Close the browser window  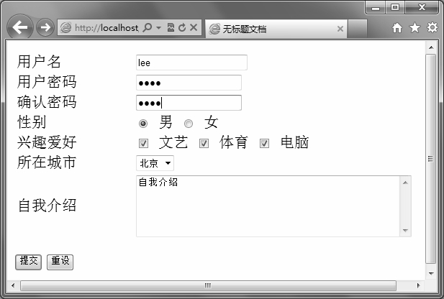pos(422,8)
